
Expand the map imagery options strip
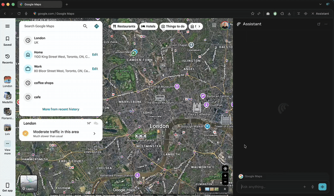225,189
